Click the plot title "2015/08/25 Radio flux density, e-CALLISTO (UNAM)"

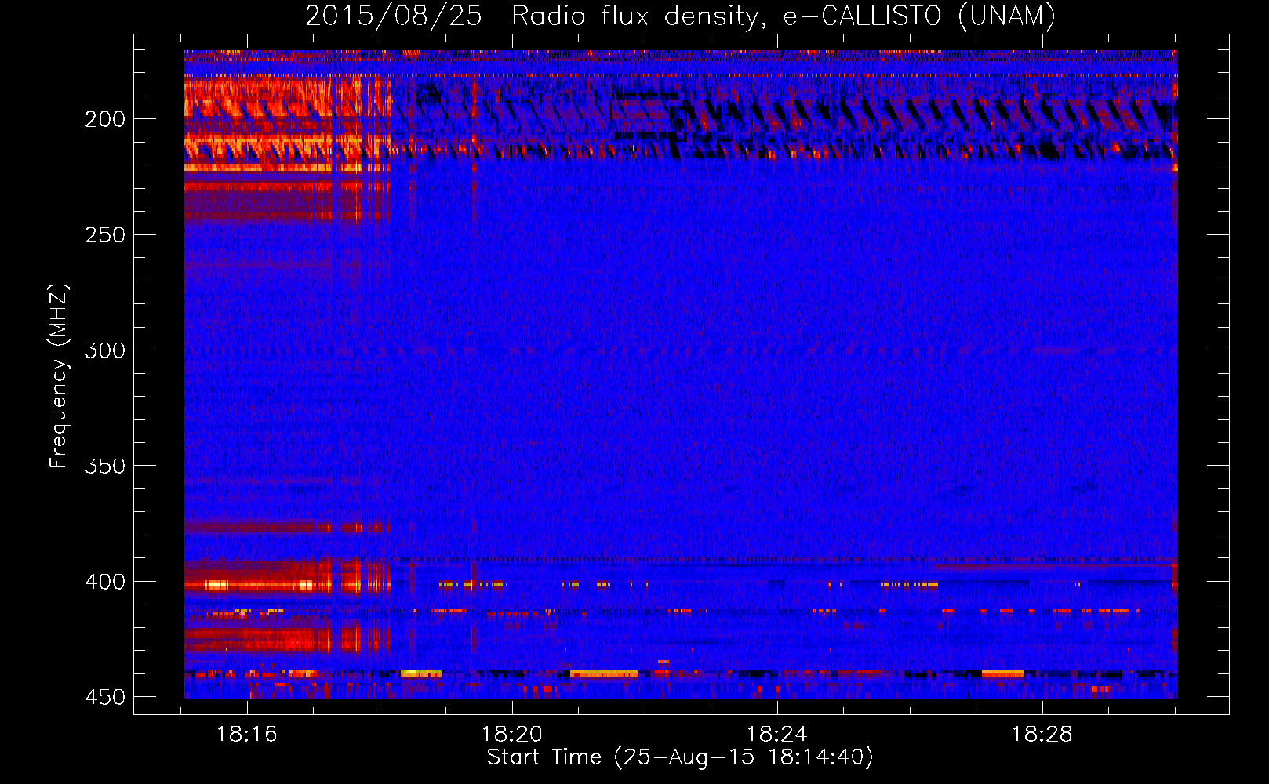pos(681,16)
